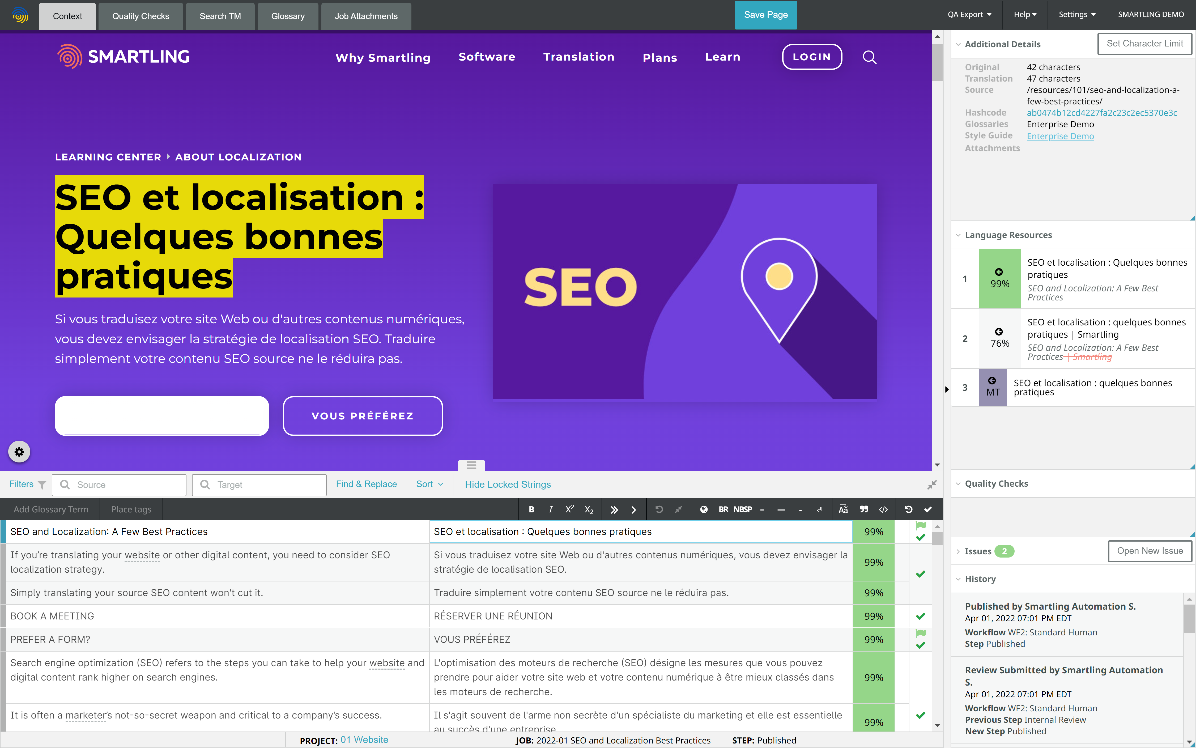The height and width of the screenshot is (748, 1196).
Task: Toggle the checkmark on the BOOK A MEETING row
Action: [921, 617]
